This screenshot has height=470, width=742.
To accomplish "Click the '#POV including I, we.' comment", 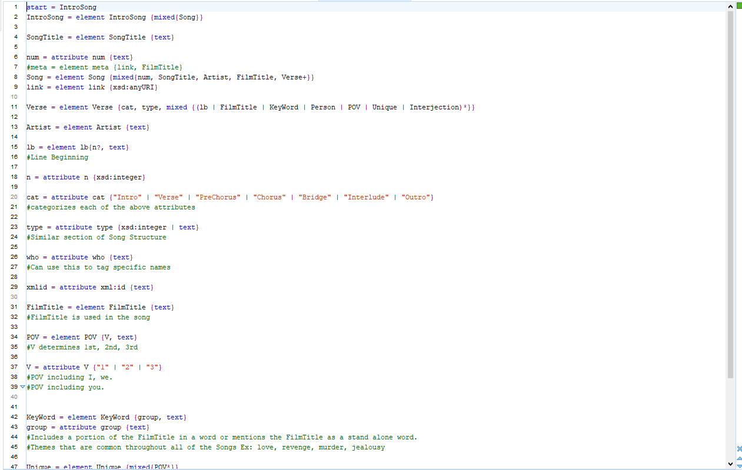I will point(69,377).
